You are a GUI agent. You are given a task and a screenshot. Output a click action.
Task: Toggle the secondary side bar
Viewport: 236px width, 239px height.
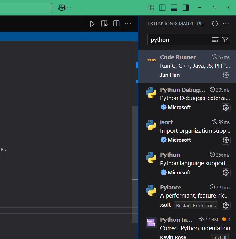pyautogui.click(x=185, y=8)
